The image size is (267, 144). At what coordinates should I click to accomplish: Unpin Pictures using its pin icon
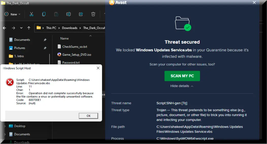(x=45, y=48)
